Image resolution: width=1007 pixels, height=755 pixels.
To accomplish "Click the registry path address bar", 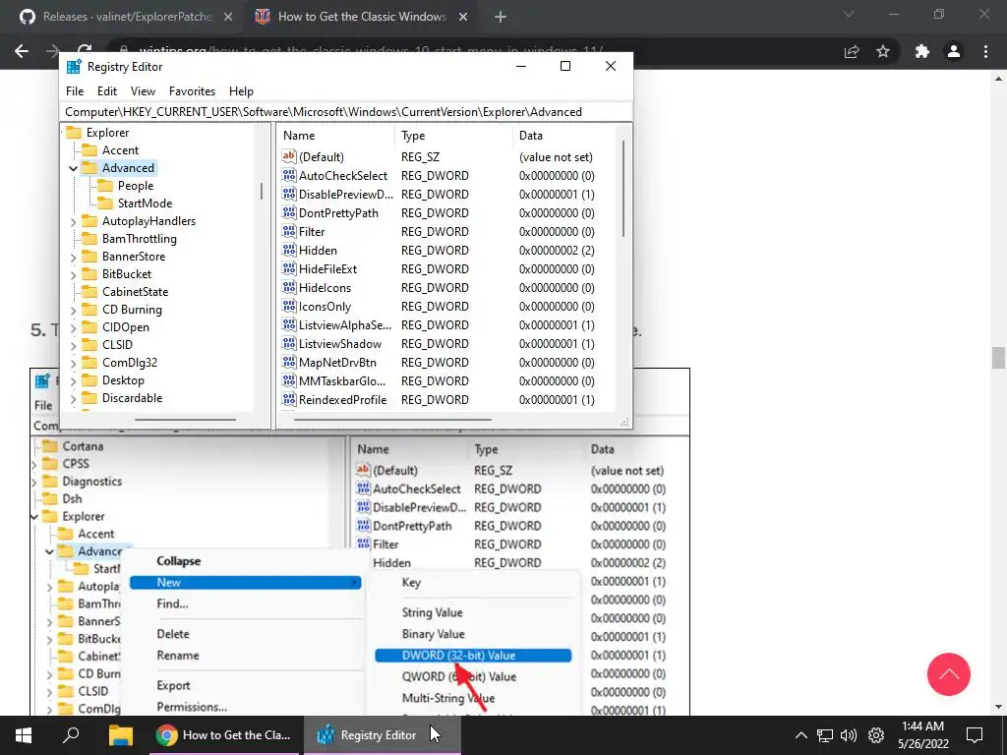I will click(x=346, y=112).
